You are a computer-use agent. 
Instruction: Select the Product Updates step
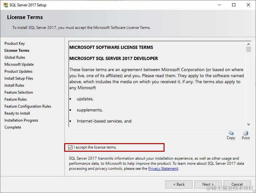pyautogui.click(x=18, y=71)
